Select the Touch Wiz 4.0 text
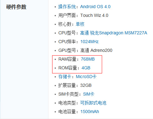153x119 pixels. pyautogui.click(x=94, y=15)
